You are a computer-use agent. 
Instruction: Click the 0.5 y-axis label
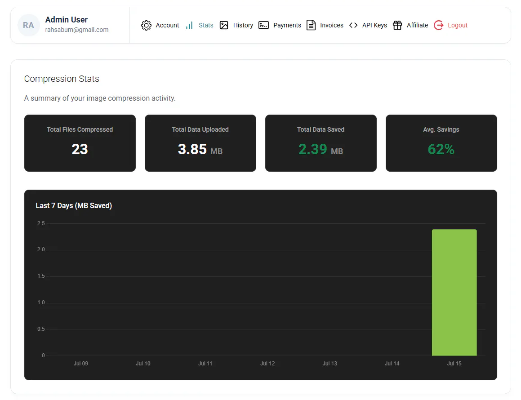[41, 329]
